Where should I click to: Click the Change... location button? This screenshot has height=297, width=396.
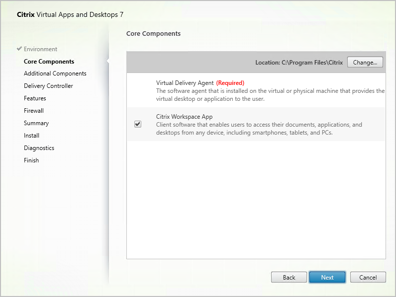365,63
